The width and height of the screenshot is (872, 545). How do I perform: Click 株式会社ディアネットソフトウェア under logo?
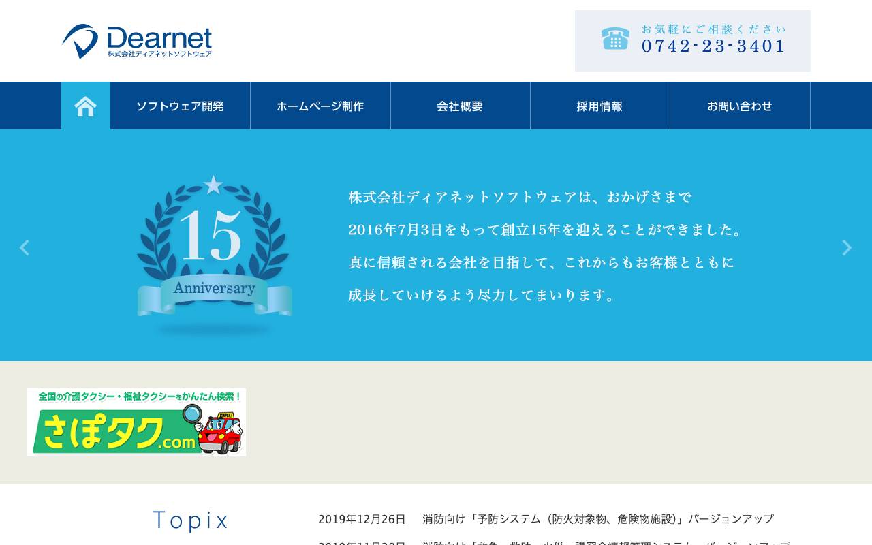tap(159, 54)
